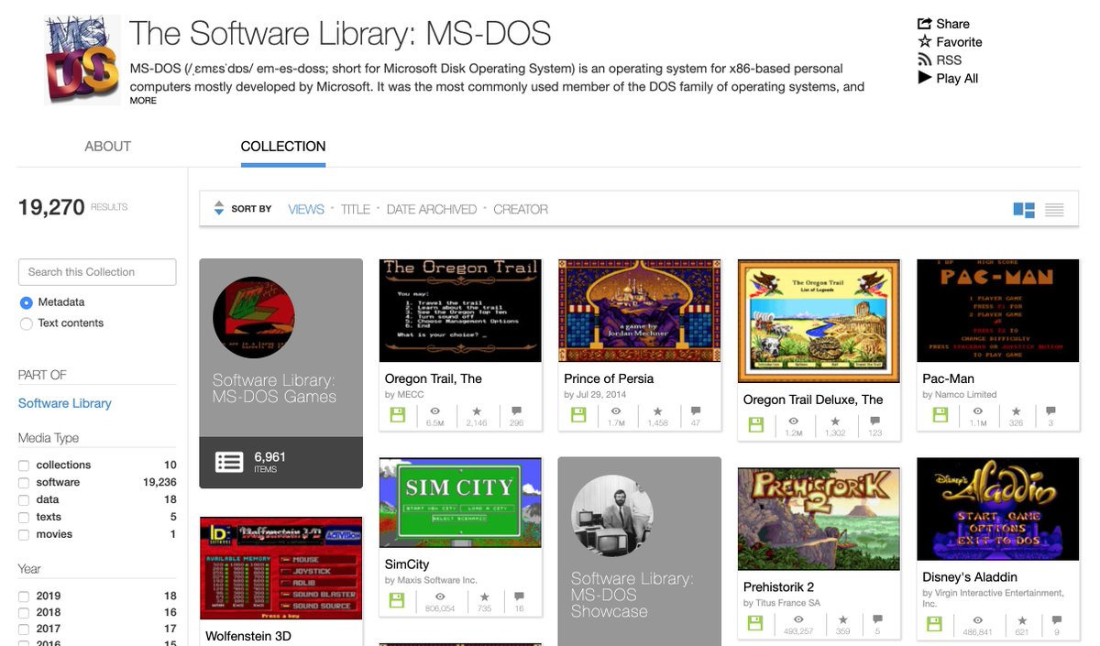Check the 2019 year filter
This screenshot has width=1100, height=646.
click(x=24, y=597)
